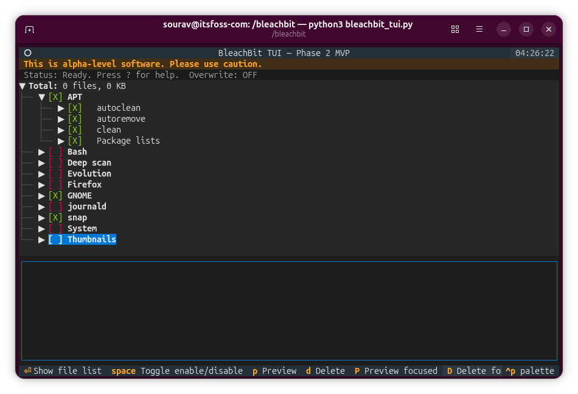Uncheck the Package lists checkbox
This screenshot has width=578, height=394.
pyautogui.click(x=75, y=141)
